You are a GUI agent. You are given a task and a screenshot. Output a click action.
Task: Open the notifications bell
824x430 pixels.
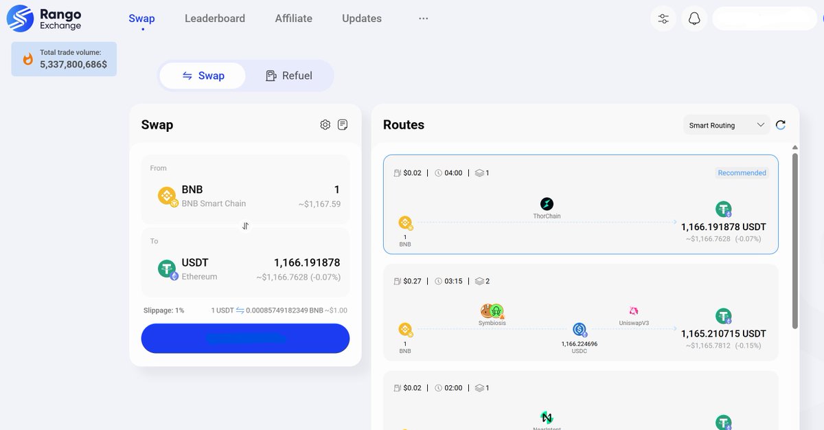(694, 19)
